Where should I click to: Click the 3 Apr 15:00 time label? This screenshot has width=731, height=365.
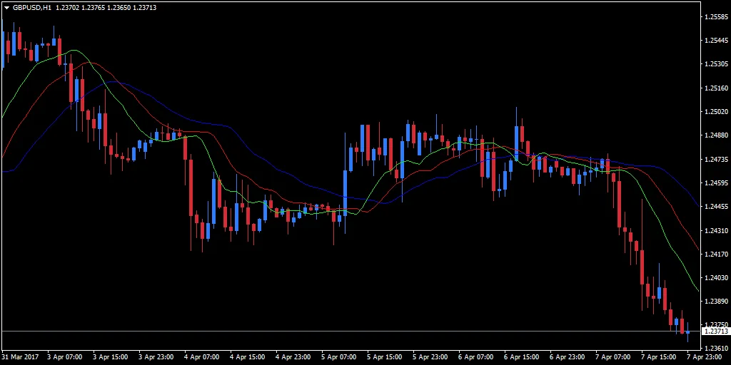coord(111,357)
